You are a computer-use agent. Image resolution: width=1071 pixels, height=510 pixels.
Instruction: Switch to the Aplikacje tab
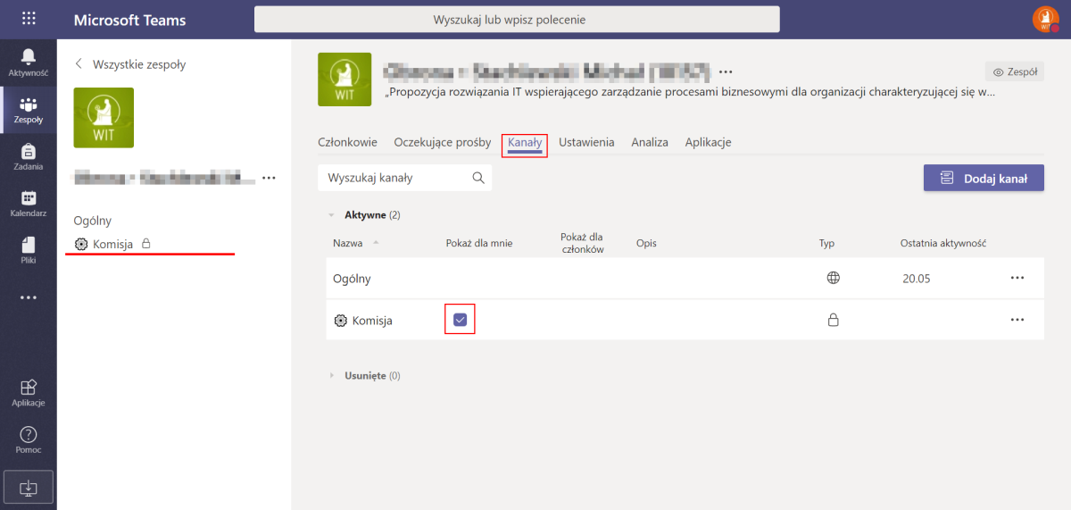coord(709,142)
